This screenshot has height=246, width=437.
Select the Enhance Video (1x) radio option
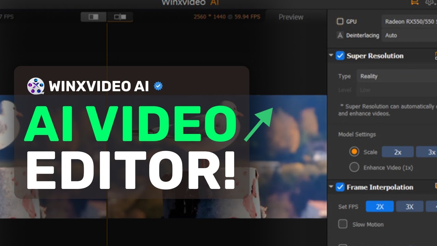point(354,167)
